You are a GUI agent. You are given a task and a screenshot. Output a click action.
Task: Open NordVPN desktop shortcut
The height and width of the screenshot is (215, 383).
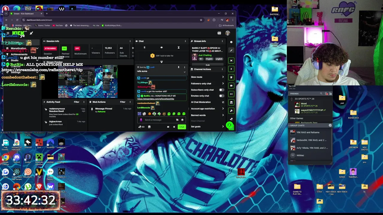click(x=50, y=143)
